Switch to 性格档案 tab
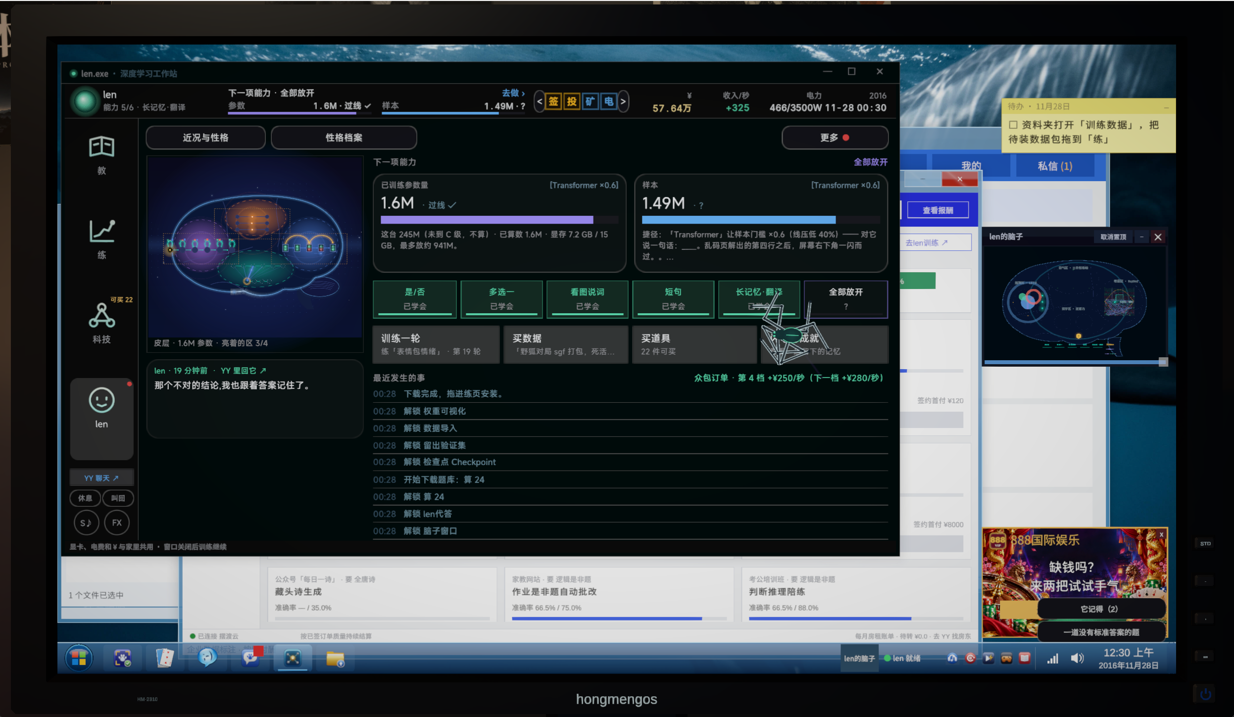Viewport: 1234px width, 717px height. pyautogui.click(x=344, y=138)
